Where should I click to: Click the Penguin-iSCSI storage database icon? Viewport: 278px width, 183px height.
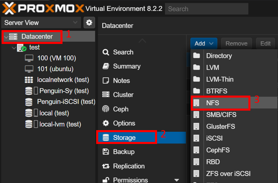tap(29, 102)
